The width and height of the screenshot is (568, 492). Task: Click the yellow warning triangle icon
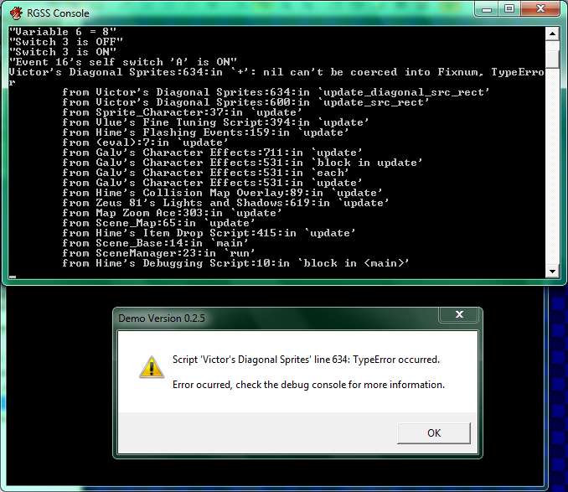[152, 367]
